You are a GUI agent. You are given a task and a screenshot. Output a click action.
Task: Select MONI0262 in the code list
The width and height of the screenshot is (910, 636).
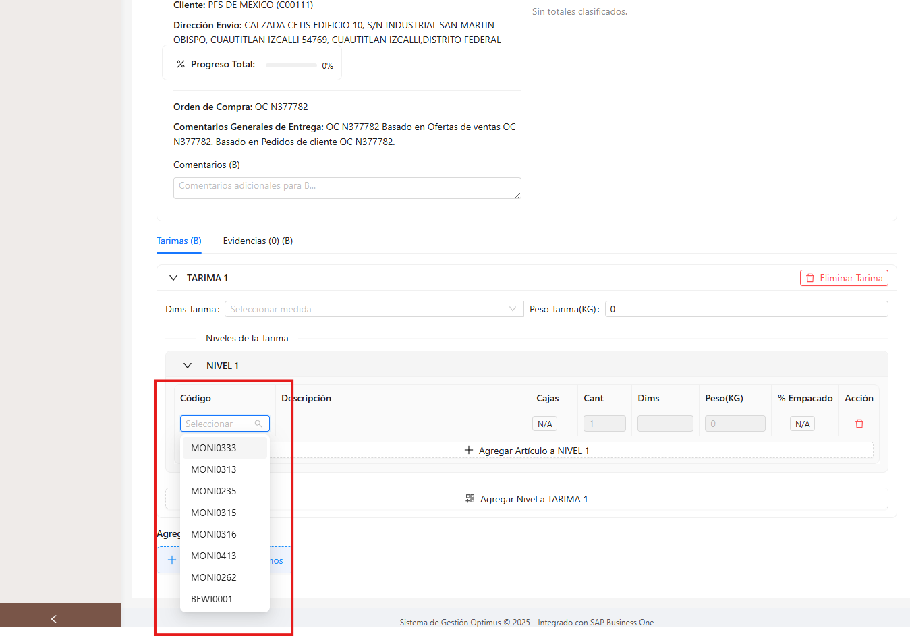pos(225,577)
